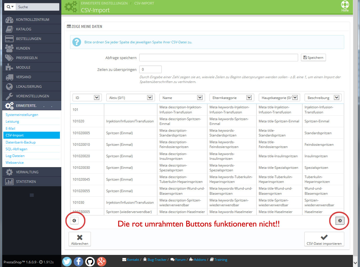The image size is (360, 267).
Task: Click the Abbrechen button
Action: 80,239
